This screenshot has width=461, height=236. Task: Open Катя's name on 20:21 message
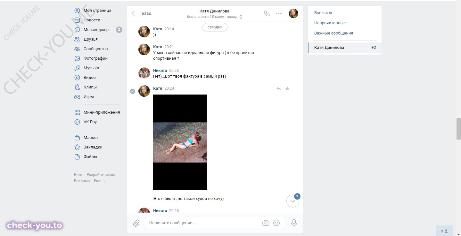158,47
